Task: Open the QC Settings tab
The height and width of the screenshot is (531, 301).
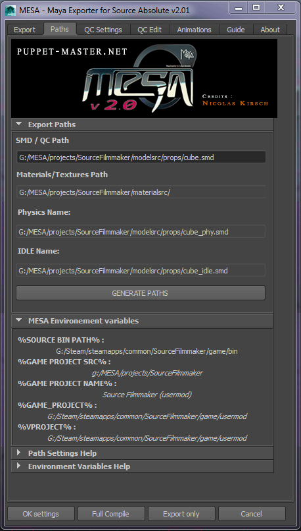Action: (x=103, y=30)
